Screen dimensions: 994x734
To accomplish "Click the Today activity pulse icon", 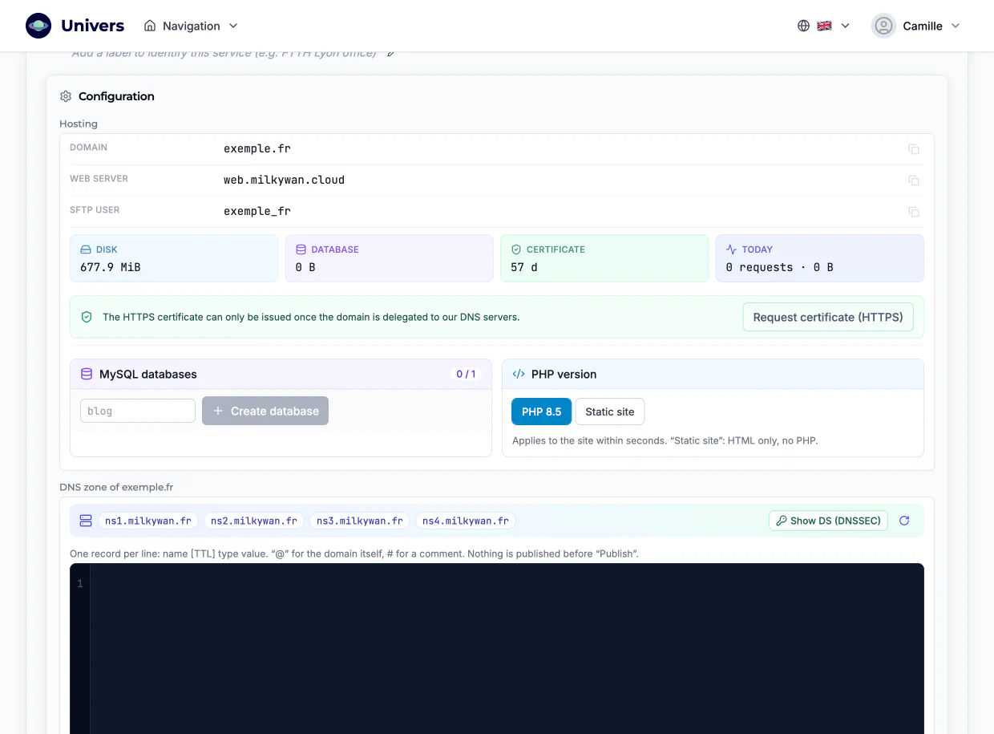I will [x=731, y=249].
